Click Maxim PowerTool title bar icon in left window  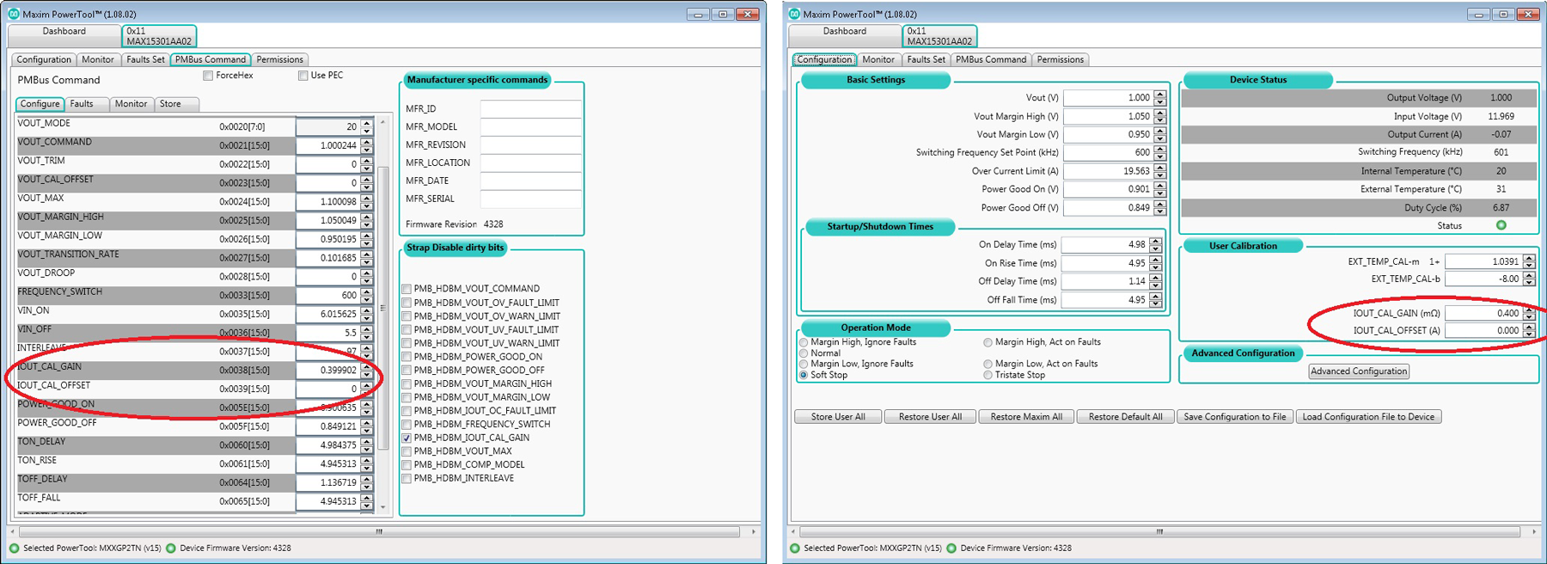(14, 14)
